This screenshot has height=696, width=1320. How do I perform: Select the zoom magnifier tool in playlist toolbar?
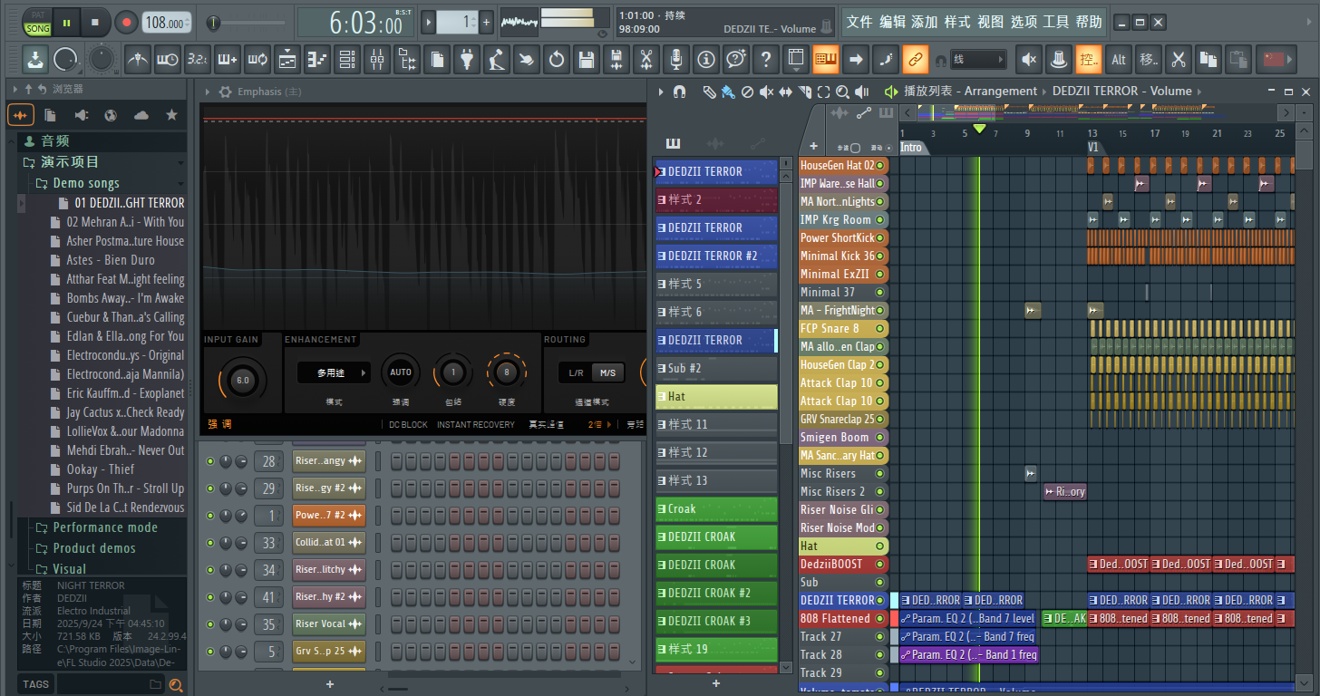click(x=842, y=92)
